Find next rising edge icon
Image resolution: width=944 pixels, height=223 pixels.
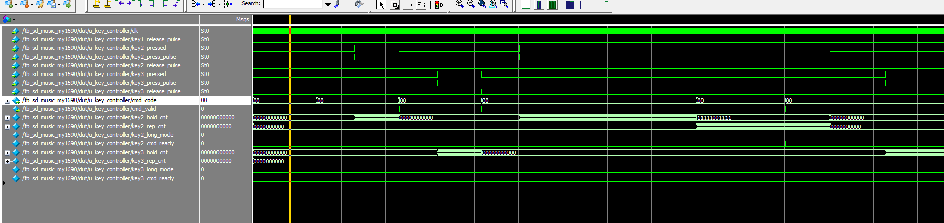[x=175, y=4]
